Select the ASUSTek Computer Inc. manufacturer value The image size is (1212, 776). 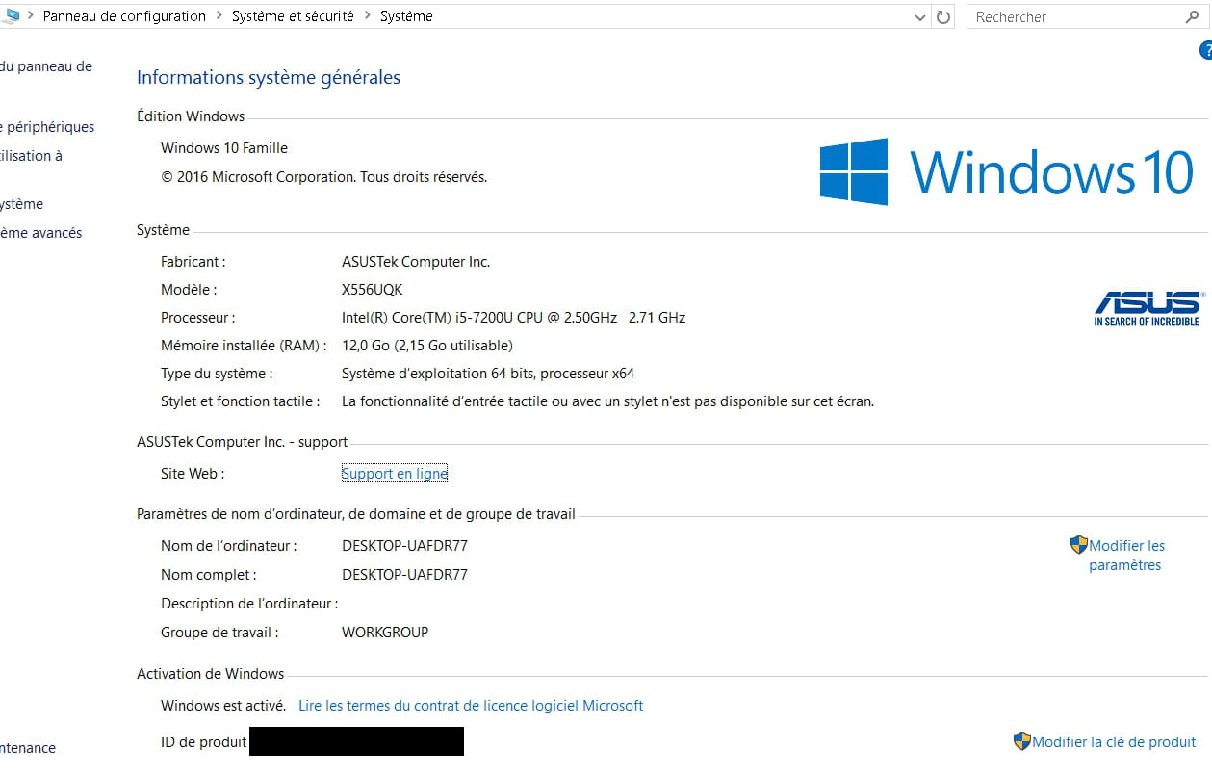click(x=416, y=262)
